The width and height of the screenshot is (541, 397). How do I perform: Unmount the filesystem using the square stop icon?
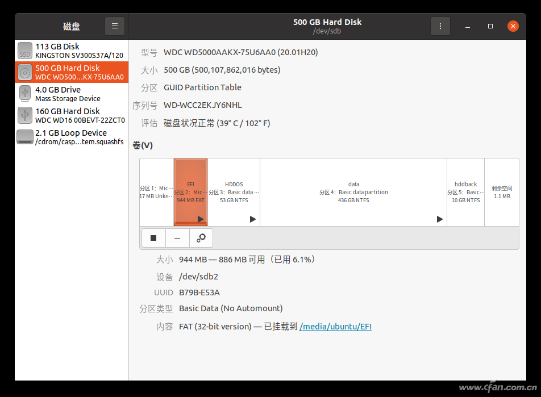pyautogui.click(x=153, y=237)
